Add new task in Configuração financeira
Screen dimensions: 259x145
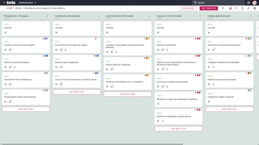(229, 109)
